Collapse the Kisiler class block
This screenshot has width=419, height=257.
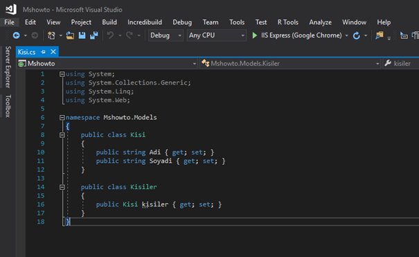[x=62, y=187]
